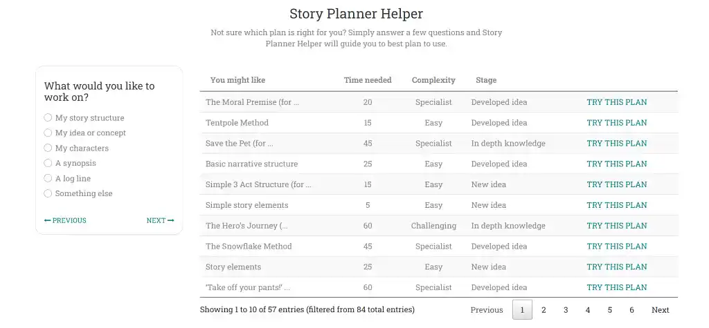Jump to page 6 of entries

pyautogui.click(x=631, y=310)
